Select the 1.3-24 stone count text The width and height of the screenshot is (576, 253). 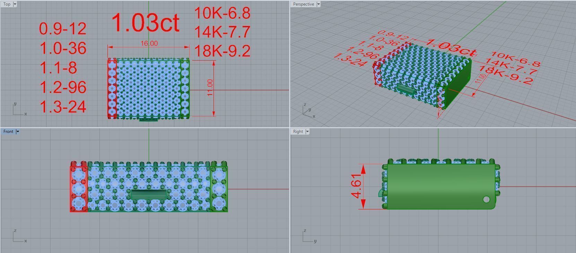(x=63, y=107)
